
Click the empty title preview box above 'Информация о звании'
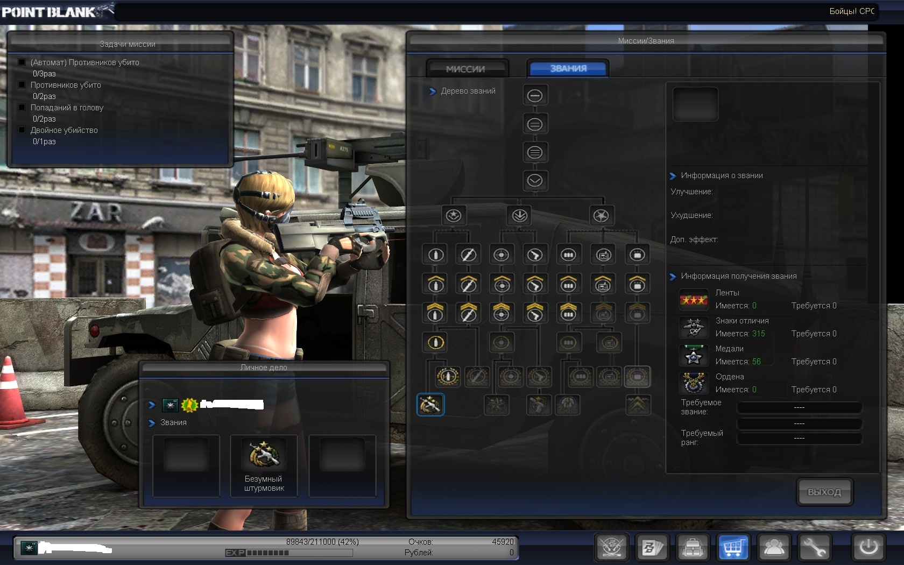click(695, 104)
